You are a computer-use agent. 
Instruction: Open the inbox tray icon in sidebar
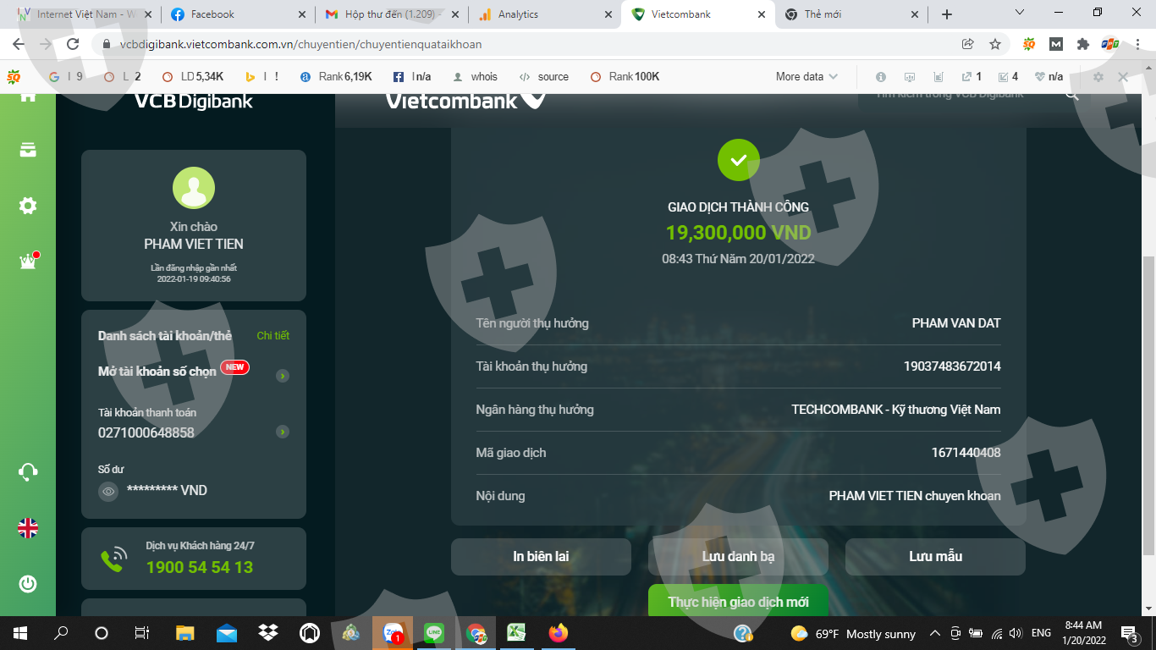pyautogui.click(x=28, y=150)
